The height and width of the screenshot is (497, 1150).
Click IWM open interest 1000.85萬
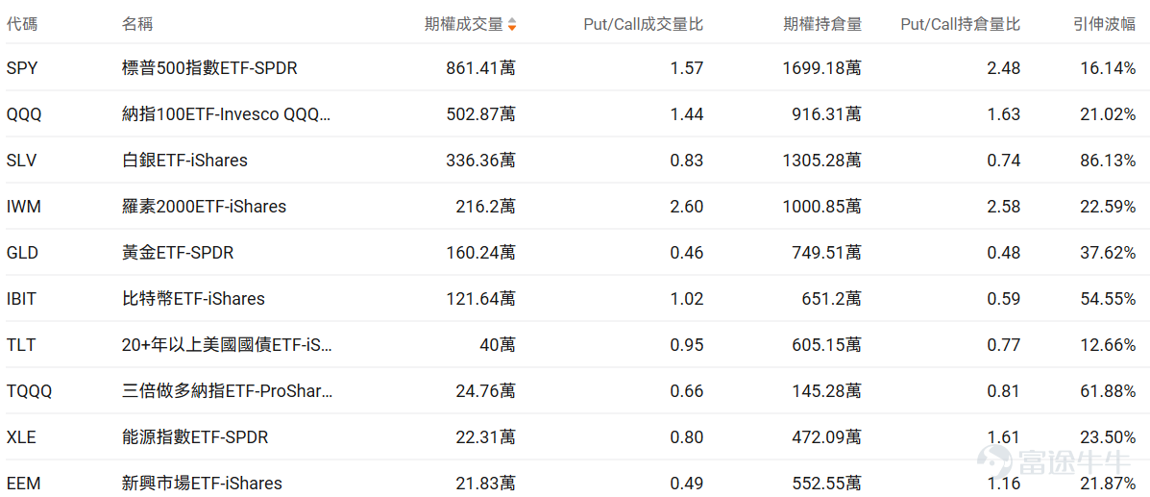(822, 207)
